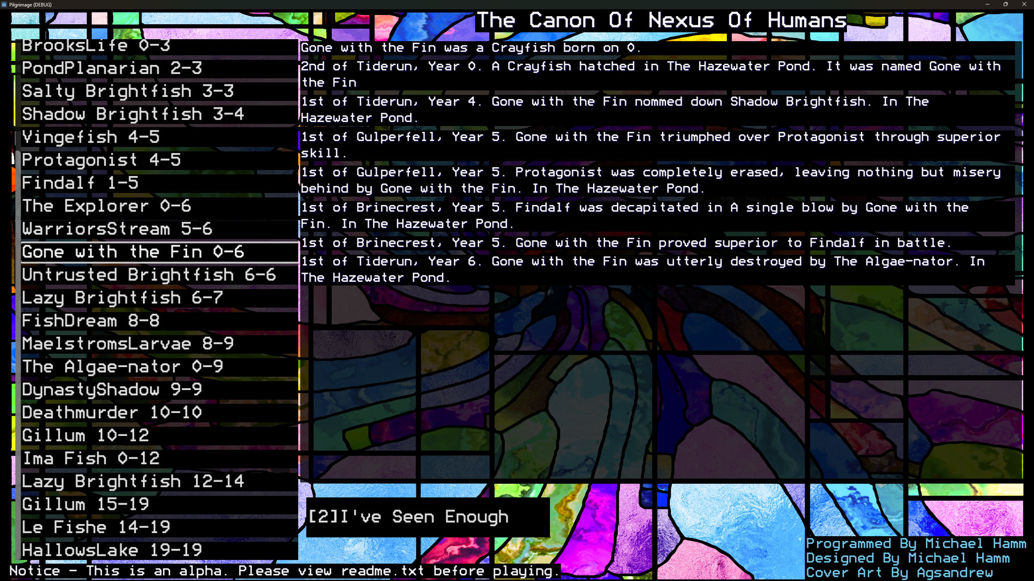
Task: Open Protagonist 4-5 history
Action: pos(160,160)
